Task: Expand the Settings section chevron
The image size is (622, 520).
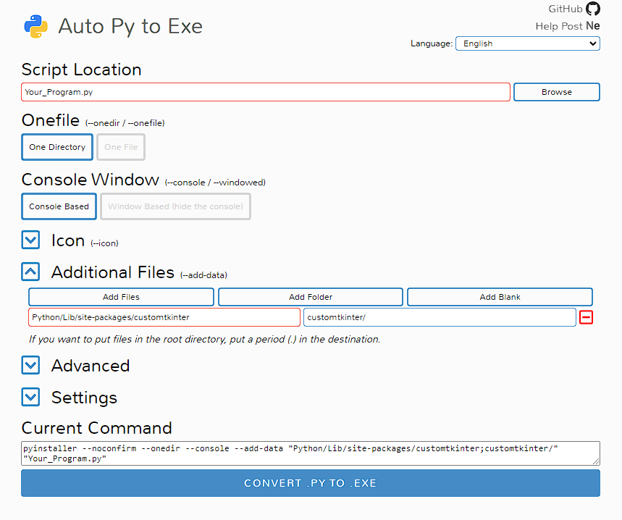Action: click(x=30, y=397)
